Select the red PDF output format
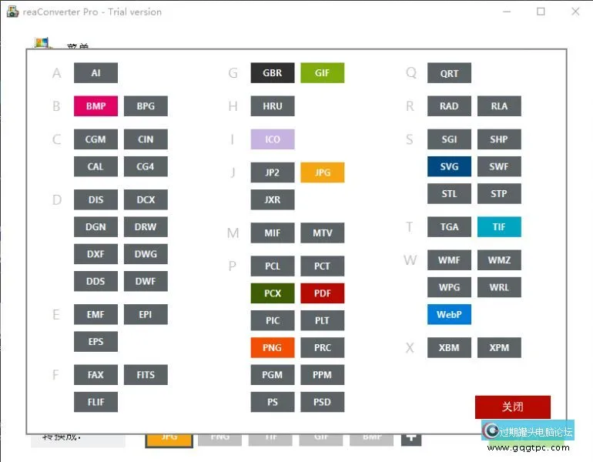593x462 pixels. 322,293
